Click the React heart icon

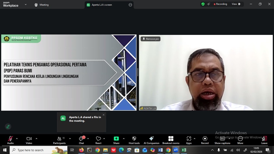point(98,140)
